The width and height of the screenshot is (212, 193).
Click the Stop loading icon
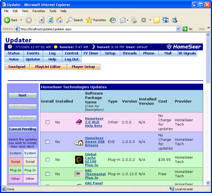(42, 20)
